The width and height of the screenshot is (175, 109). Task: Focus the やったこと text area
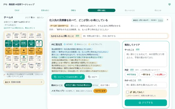tap(146, 59)
